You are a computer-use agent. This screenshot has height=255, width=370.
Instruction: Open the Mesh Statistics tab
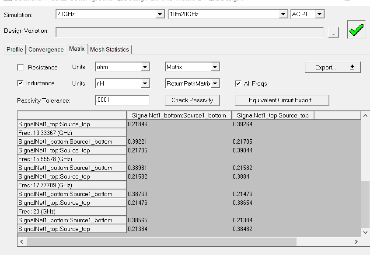pyautogui.click(x=109, y=49)
